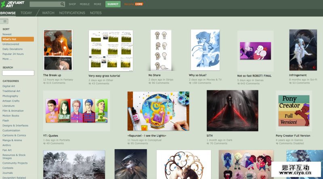
Task: Open The Break up thumbnail
Action: [x=58, y=50]
